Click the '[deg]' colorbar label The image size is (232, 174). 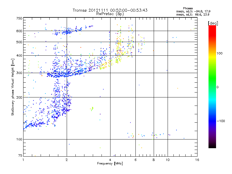[x=213, y=23]
